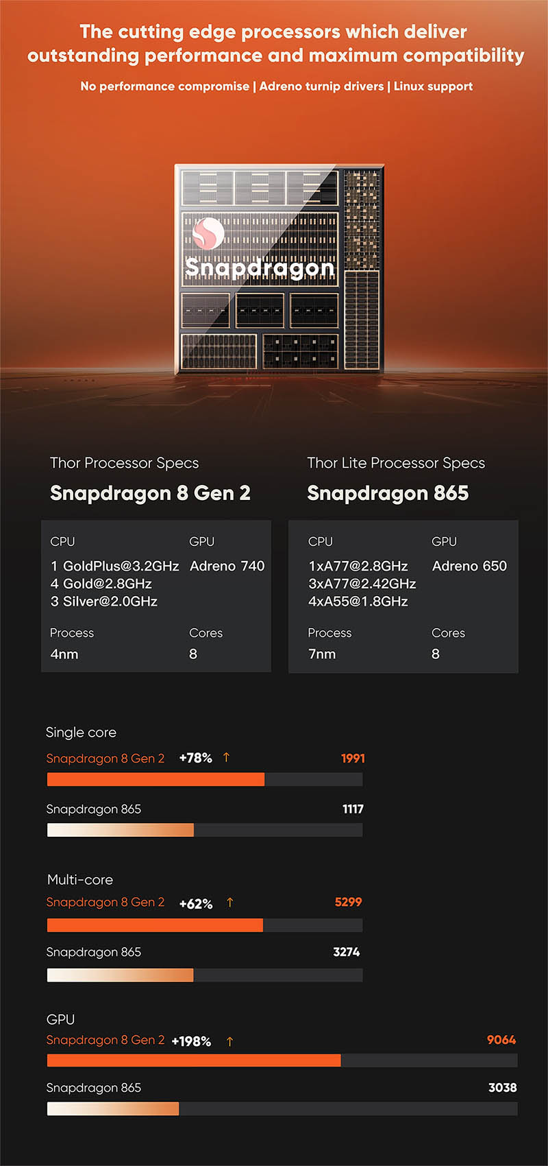Select the Snapdragon 8 Gen 2 heading
The image size is (548, 1166).
[150, 493]
